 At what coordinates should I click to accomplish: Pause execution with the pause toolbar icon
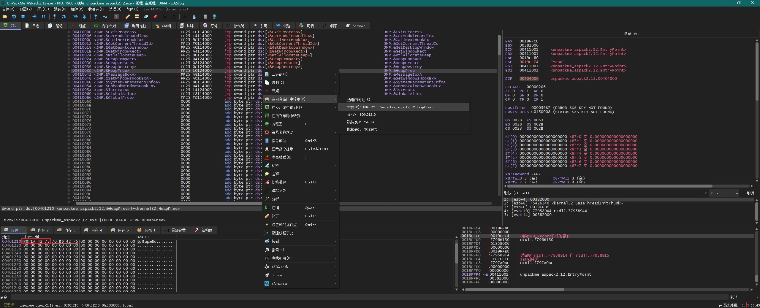click(x=43, y=17)
